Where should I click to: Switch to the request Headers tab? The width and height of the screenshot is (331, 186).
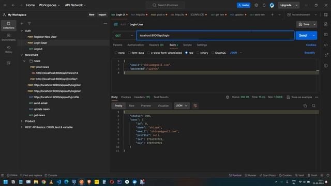(156, 45)
